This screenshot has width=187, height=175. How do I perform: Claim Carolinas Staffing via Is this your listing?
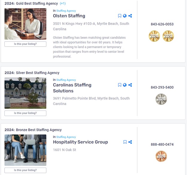pyautogui.click(x=25, y=113)
